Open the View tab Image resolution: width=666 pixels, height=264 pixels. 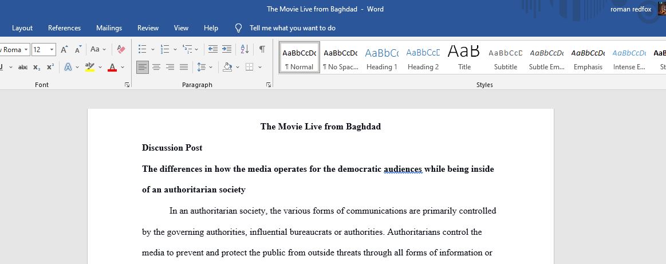tap(181, 28)
